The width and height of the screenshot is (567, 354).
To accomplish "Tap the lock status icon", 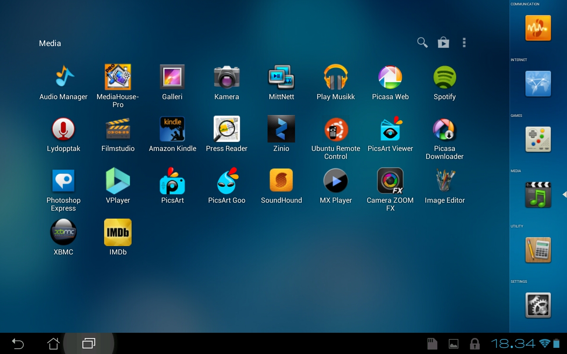I will pos(475,344).
